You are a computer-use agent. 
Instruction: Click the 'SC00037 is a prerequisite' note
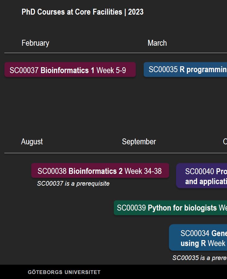click(73, 184)
